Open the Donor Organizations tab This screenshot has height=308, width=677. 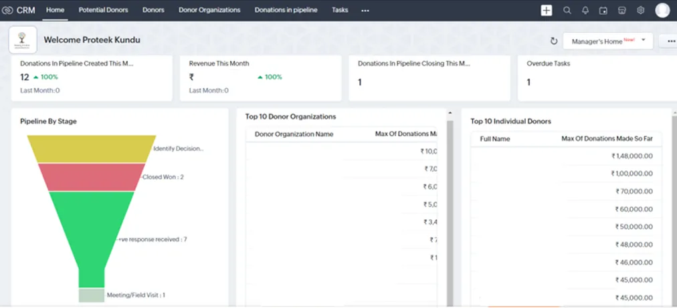tap(209, 10)
